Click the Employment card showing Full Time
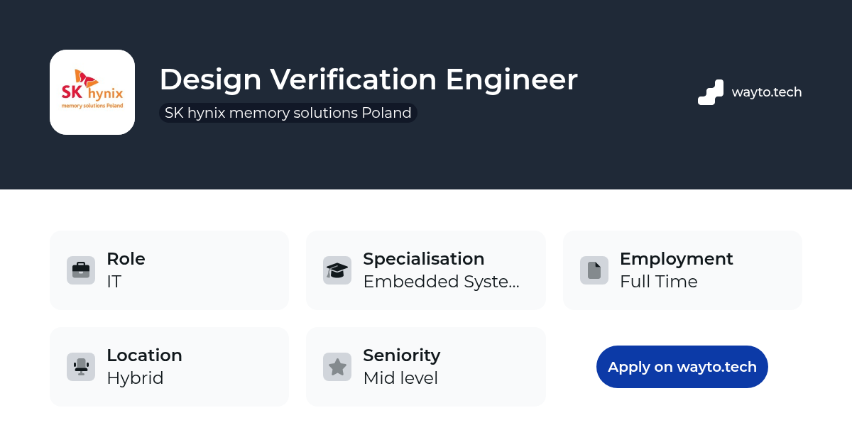 click(x=682, y=270)
